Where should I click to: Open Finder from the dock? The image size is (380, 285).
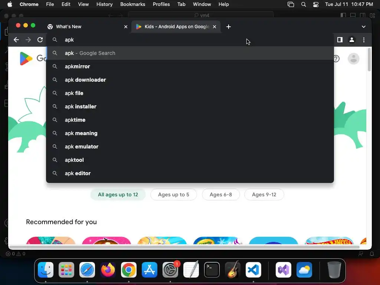(46, 270)
